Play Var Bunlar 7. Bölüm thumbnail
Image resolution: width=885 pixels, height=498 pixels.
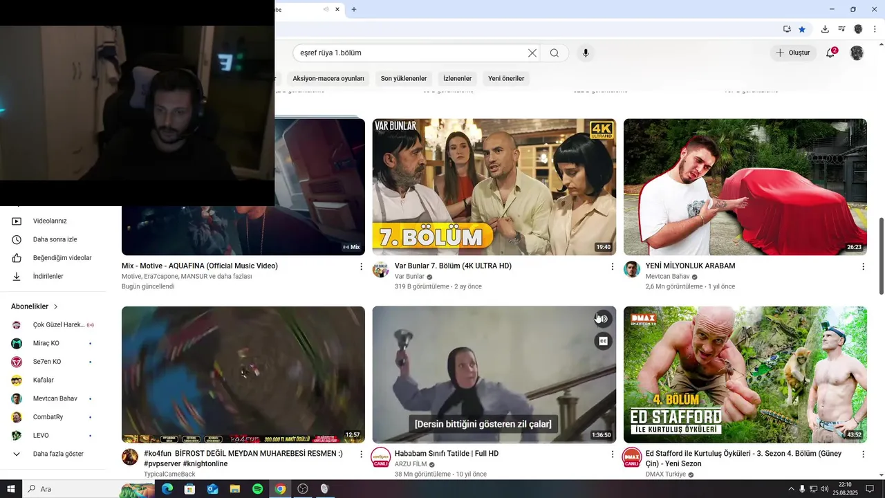pyautogui.click(x=494, y=187)
